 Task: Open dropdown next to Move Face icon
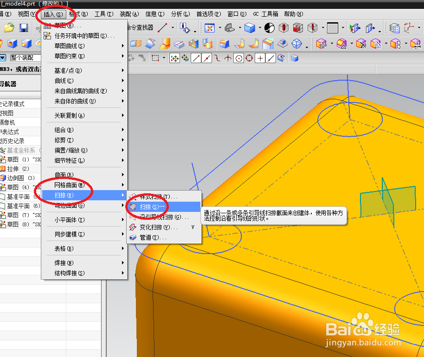pyautogui.click(x=332, y=44)
